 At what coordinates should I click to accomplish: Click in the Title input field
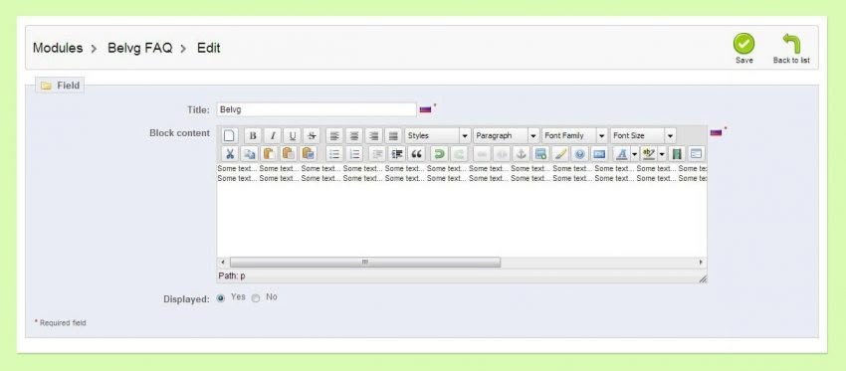[x=317, y=109]
